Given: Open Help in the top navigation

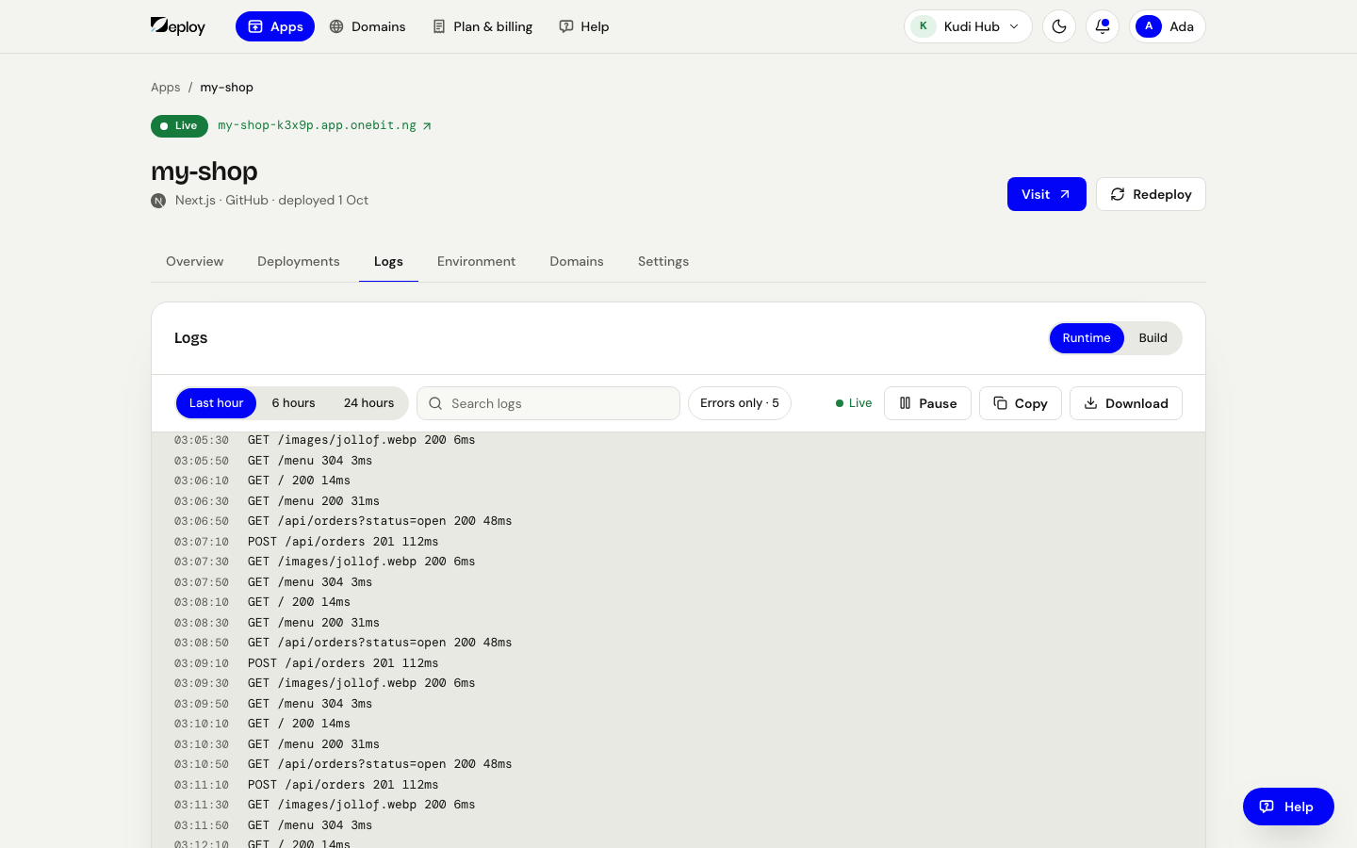Looking at the screenshot, I should [x=584, y=26].
